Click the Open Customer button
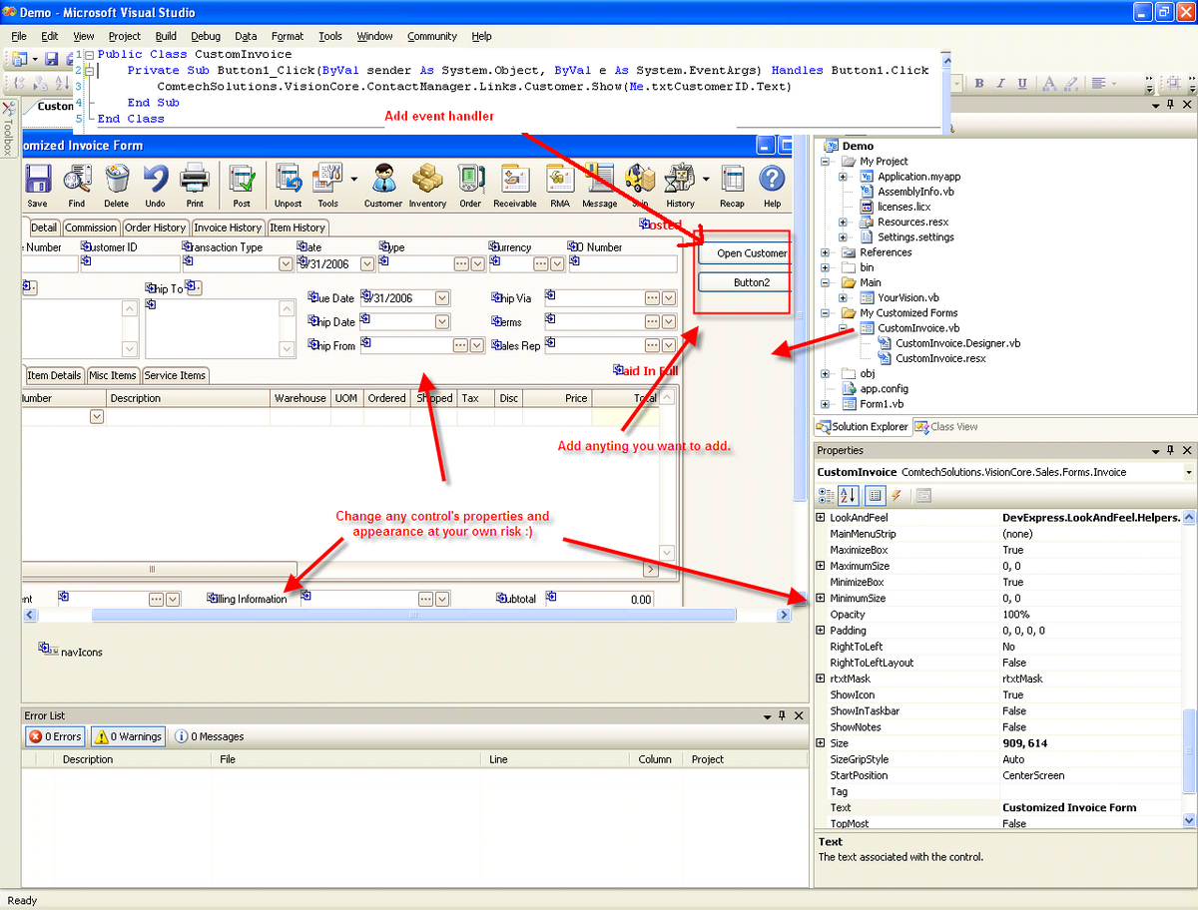This screenshot has height=910, width=1198. (745, 253)
